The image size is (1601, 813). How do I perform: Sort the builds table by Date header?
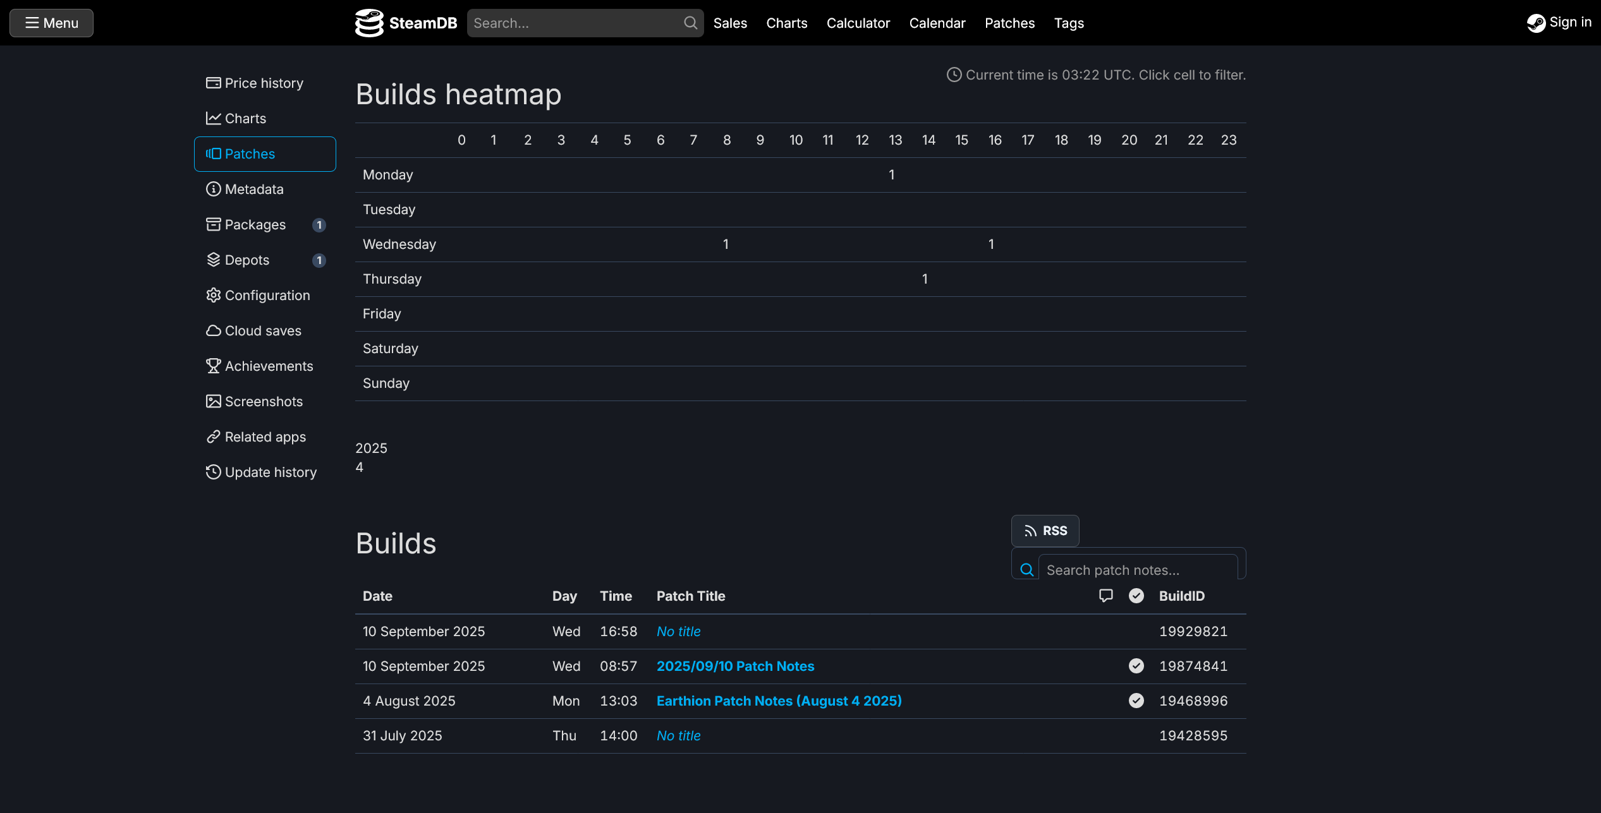(377, 596)
